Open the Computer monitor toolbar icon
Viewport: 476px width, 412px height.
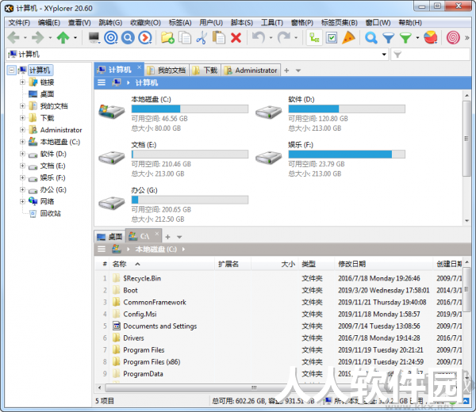[x=94, y=37]
